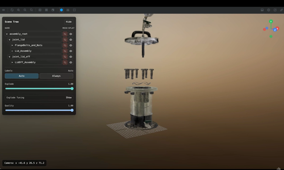
Task: Click the lid model in the viewport
Action: point(141,40)
